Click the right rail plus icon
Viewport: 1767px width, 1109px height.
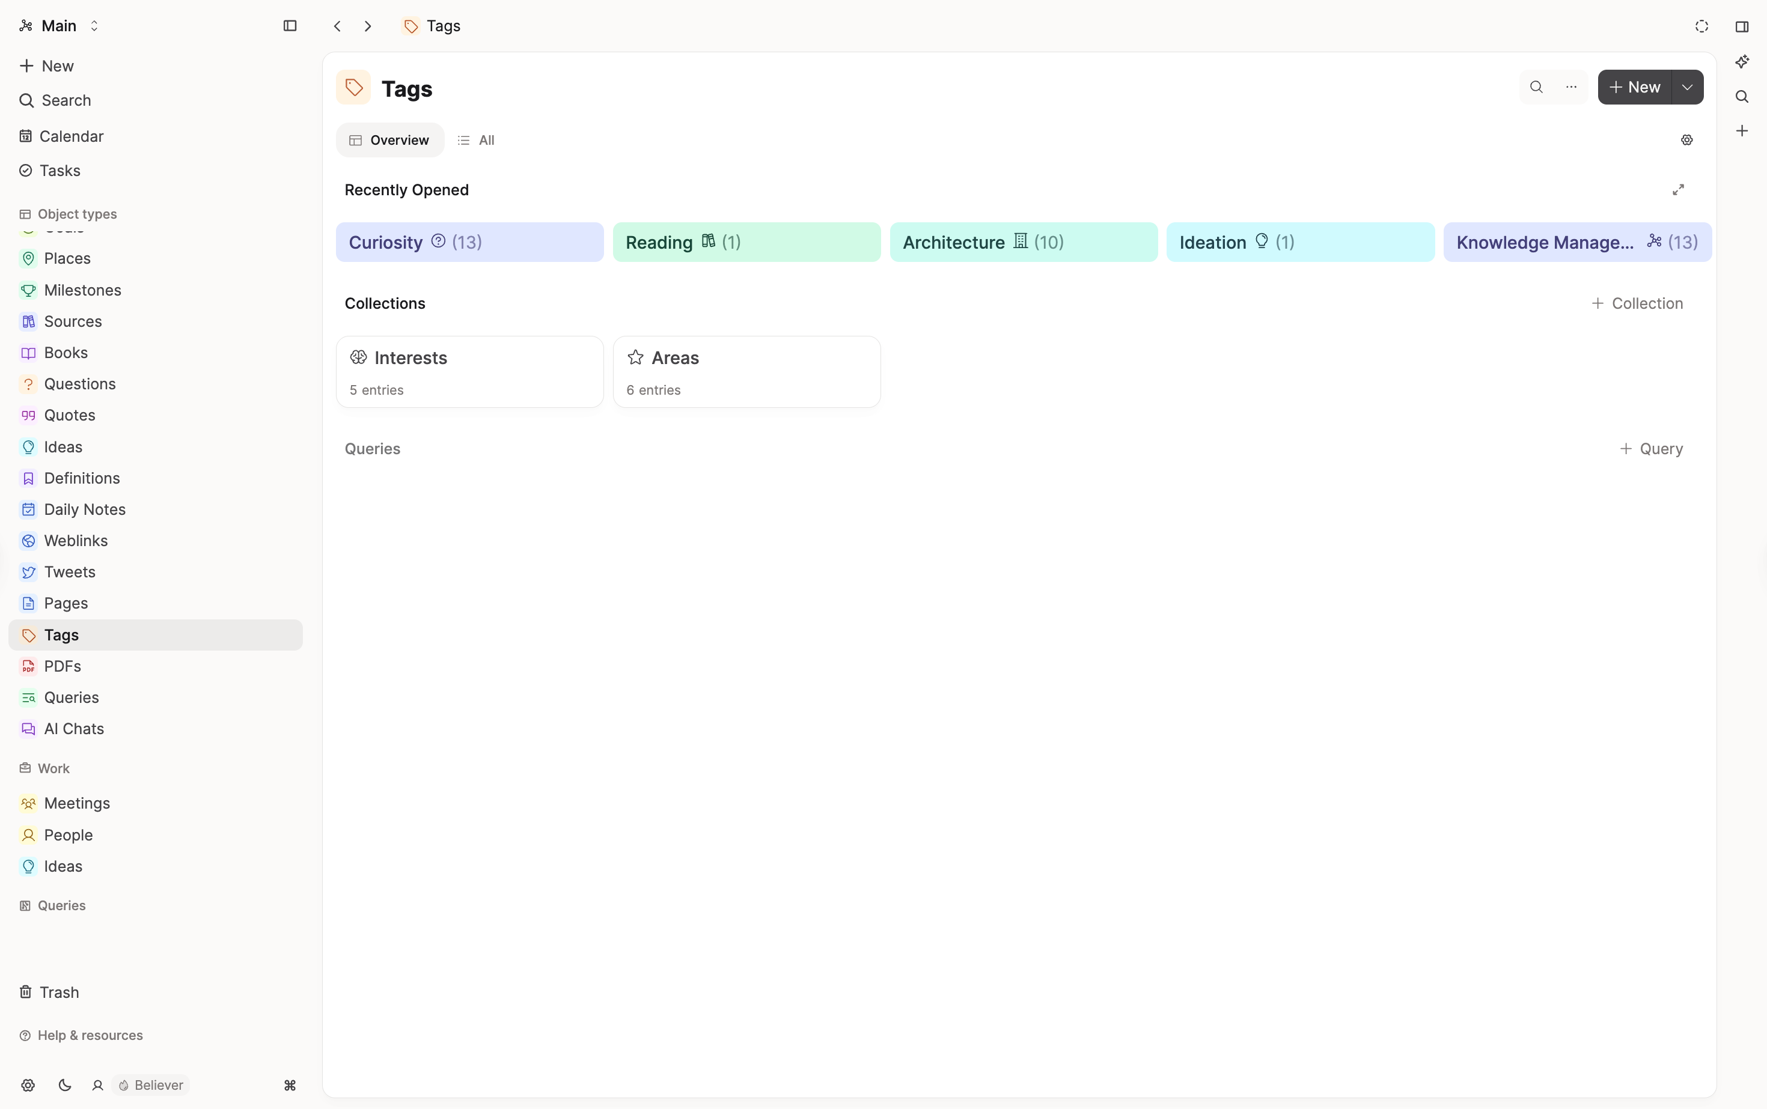(1742, 130)
